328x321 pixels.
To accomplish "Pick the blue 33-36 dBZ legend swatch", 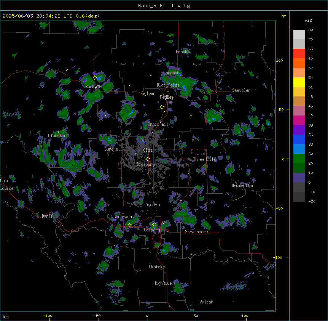I will (x=299, y=139).
